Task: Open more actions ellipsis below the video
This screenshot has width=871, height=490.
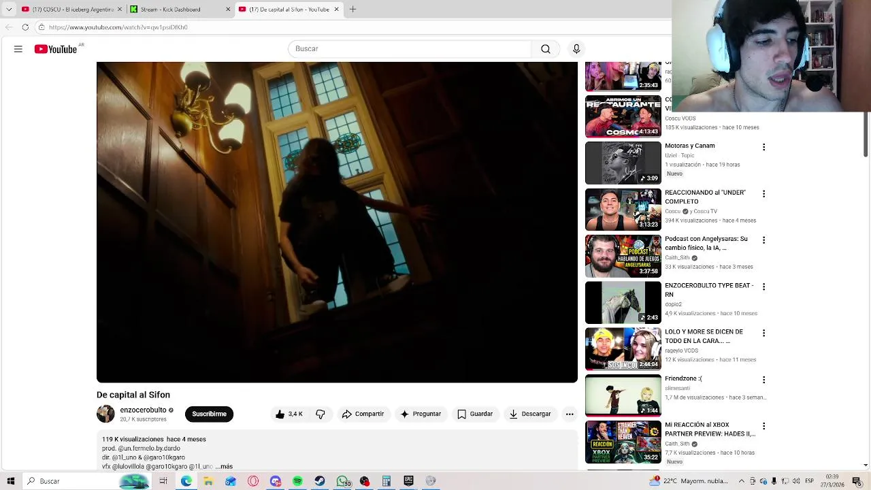Action: (570, 414)
